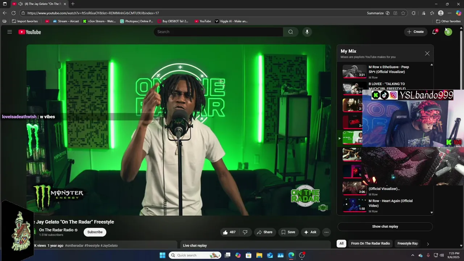
Task: Open the #freestyle hashtag
Action: (92, 245)
